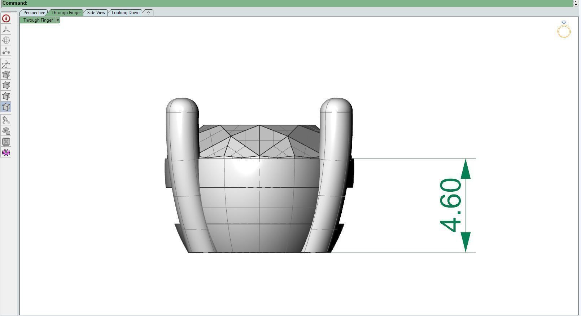Switch to the Side View tab

[96, 13]
